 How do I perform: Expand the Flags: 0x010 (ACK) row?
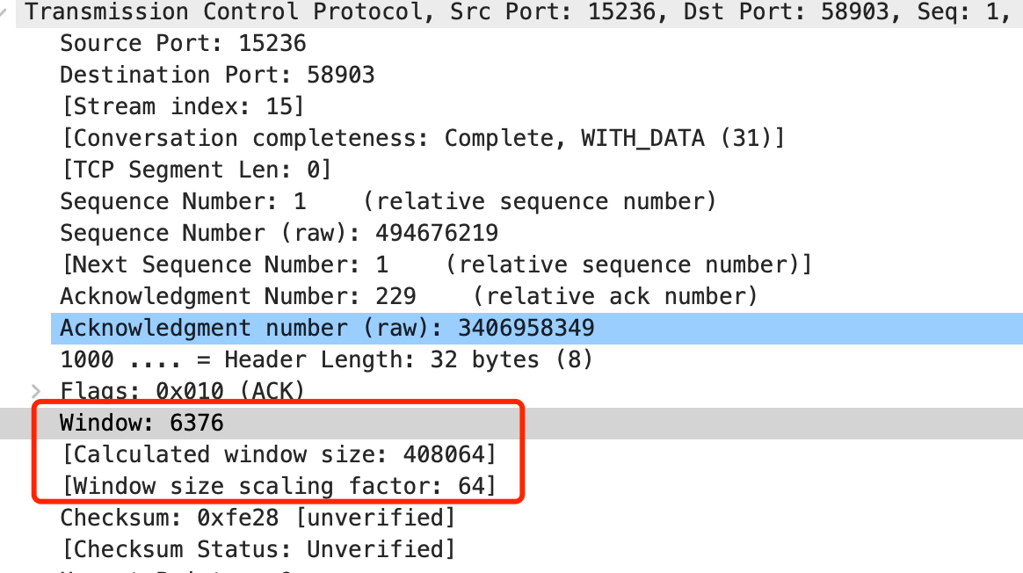pyautogui.click(x=36, y=391)
